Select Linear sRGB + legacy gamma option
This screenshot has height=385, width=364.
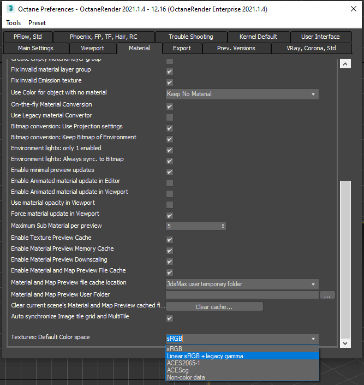tap(242, 356)
